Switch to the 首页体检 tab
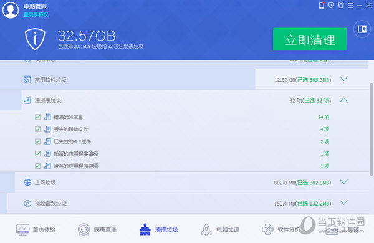 tap(36, 229)
